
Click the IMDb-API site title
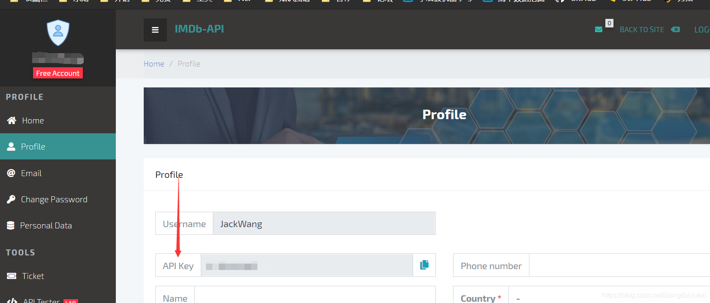click(x=199, y=29)
